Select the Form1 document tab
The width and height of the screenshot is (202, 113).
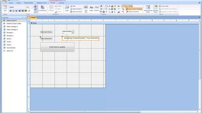[x=32, y=17]
